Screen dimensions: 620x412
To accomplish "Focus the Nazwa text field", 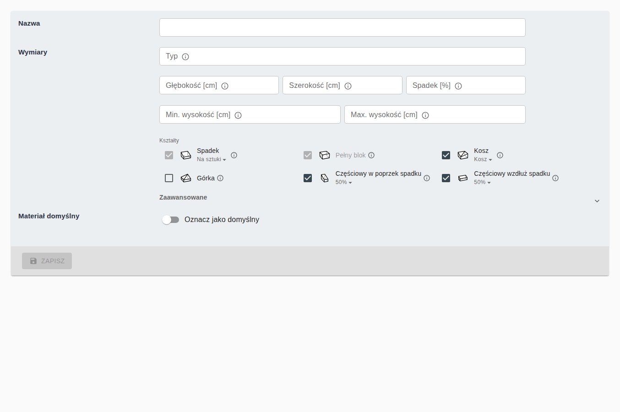I will (343, 27).
